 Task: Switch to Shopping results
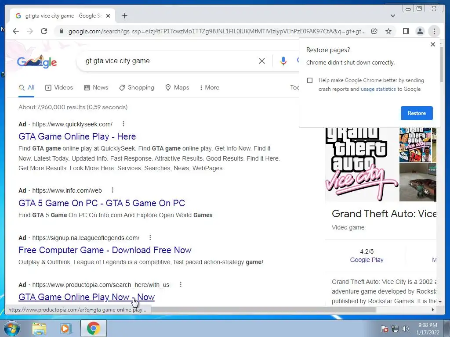click(137, 88)
